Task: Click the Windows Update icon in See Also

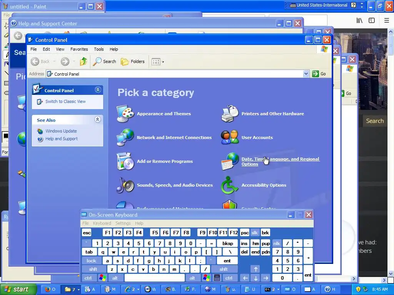Action: 40,131
